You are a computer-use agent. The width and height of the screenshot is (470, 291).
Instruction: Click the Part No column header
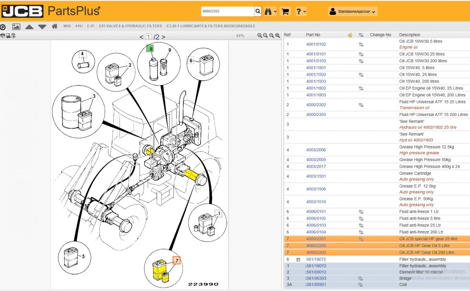(313, 35)
